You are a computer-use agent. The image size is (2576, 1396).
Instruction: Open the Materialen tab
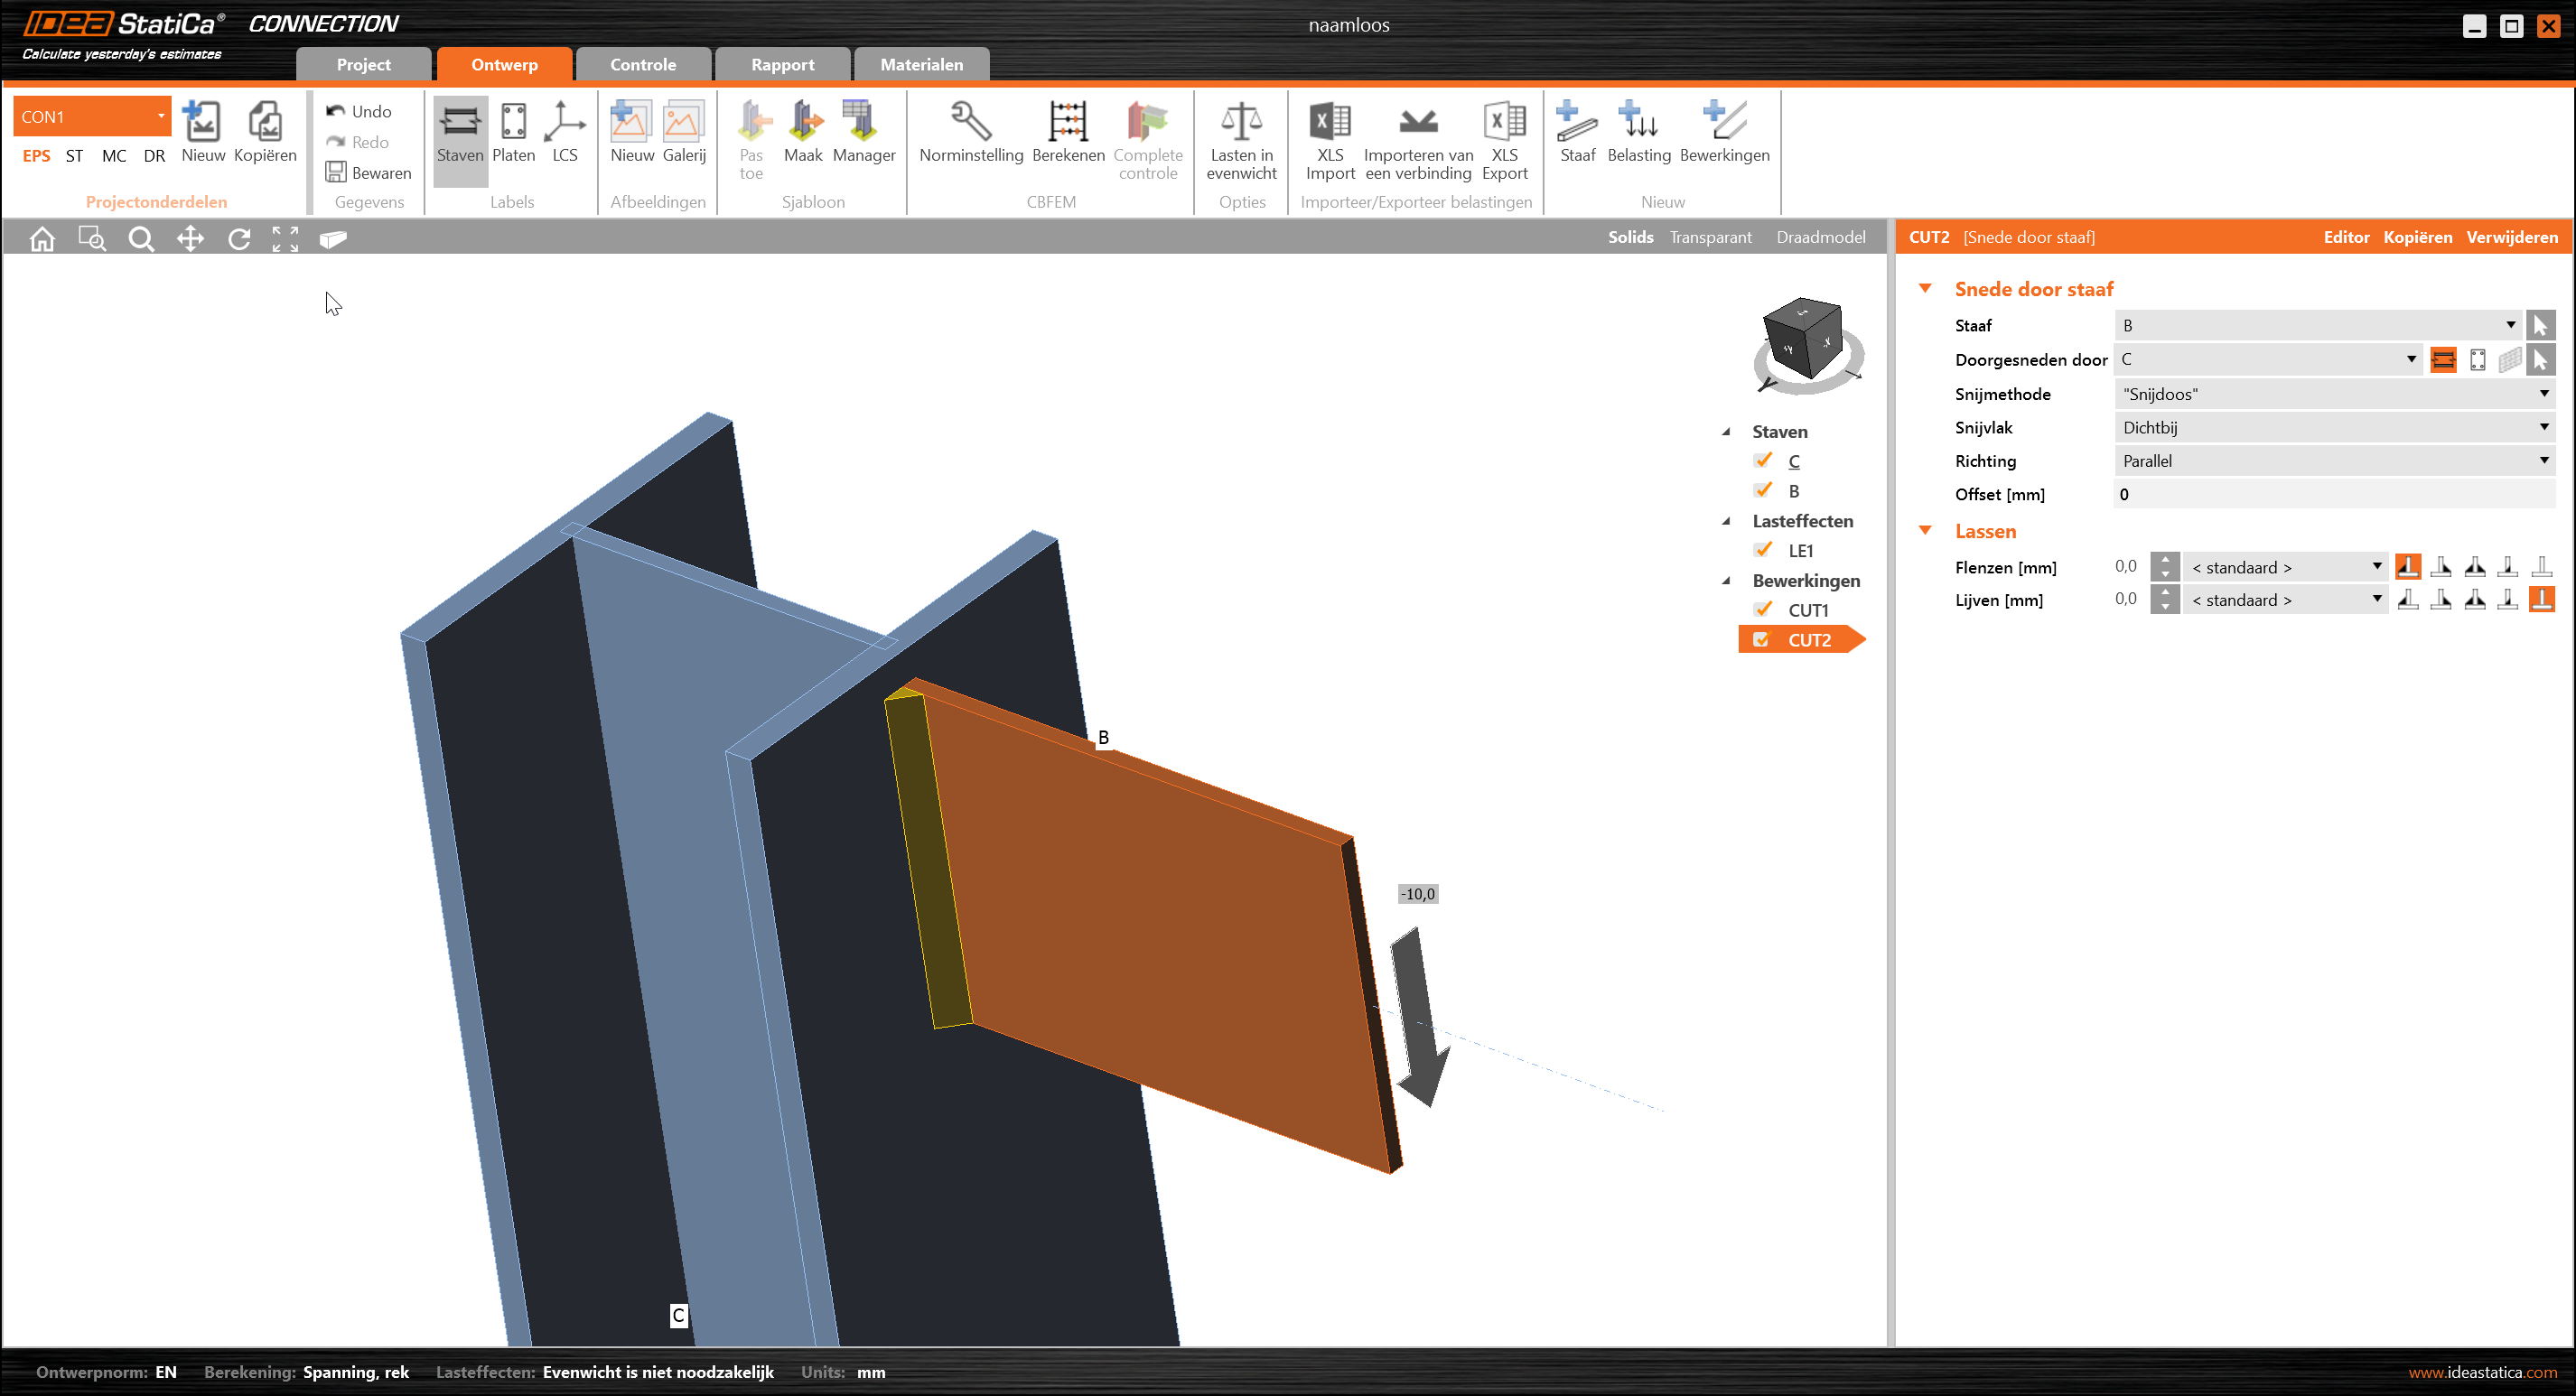tap(921, 65)
